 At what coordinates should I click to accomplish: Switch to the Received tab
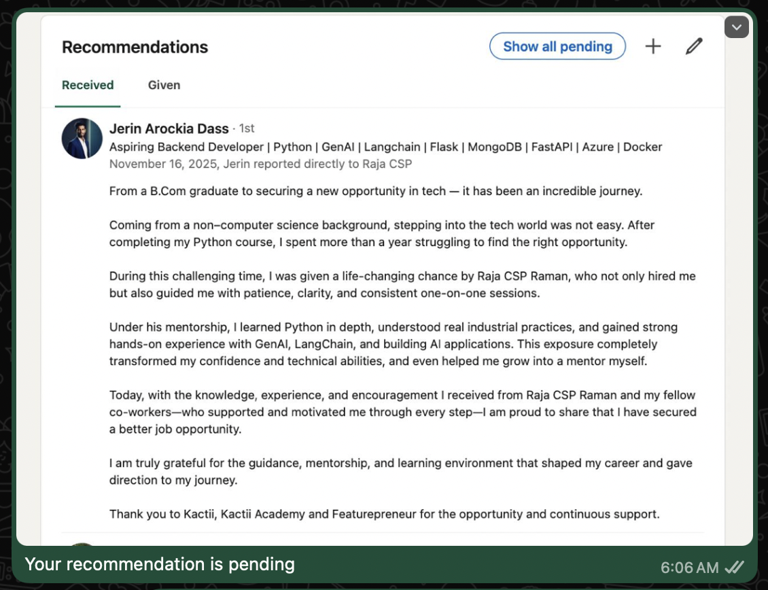pyautogui.click(x=88, y=86)
